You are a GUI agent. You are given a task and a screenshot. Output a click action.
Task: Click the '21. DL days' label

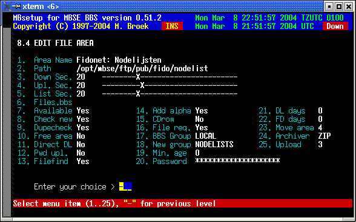(x=282, y=111)
